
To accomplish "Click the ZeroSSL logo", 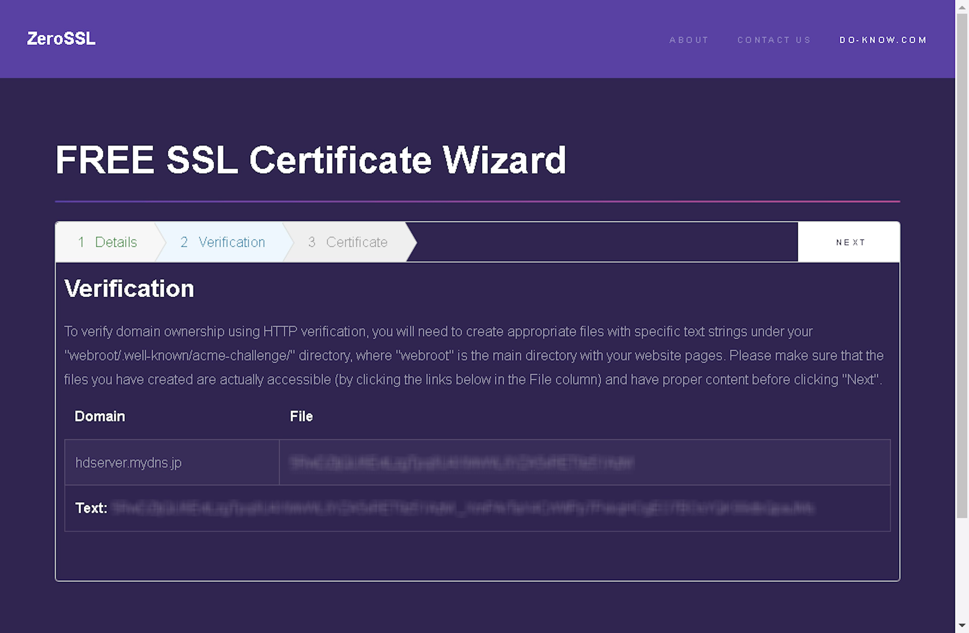I will click(x=61, y=39).
